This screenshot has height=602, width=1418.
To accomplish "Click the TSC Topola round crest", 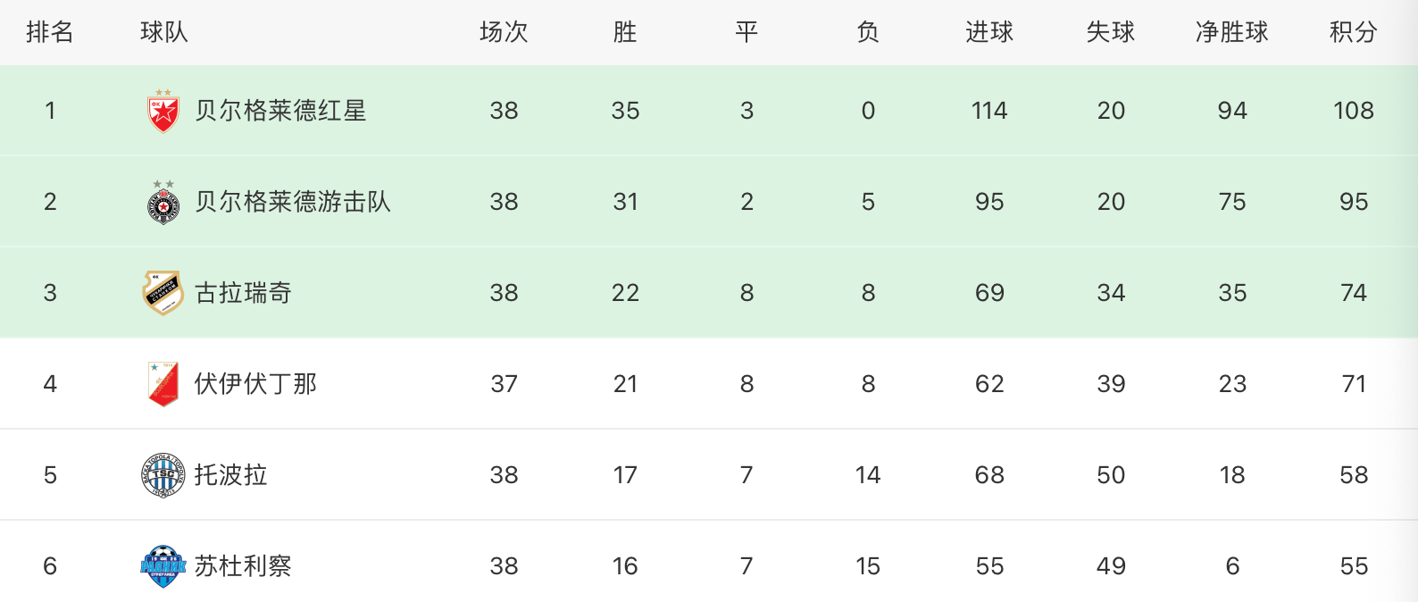I will coord(163,475).
